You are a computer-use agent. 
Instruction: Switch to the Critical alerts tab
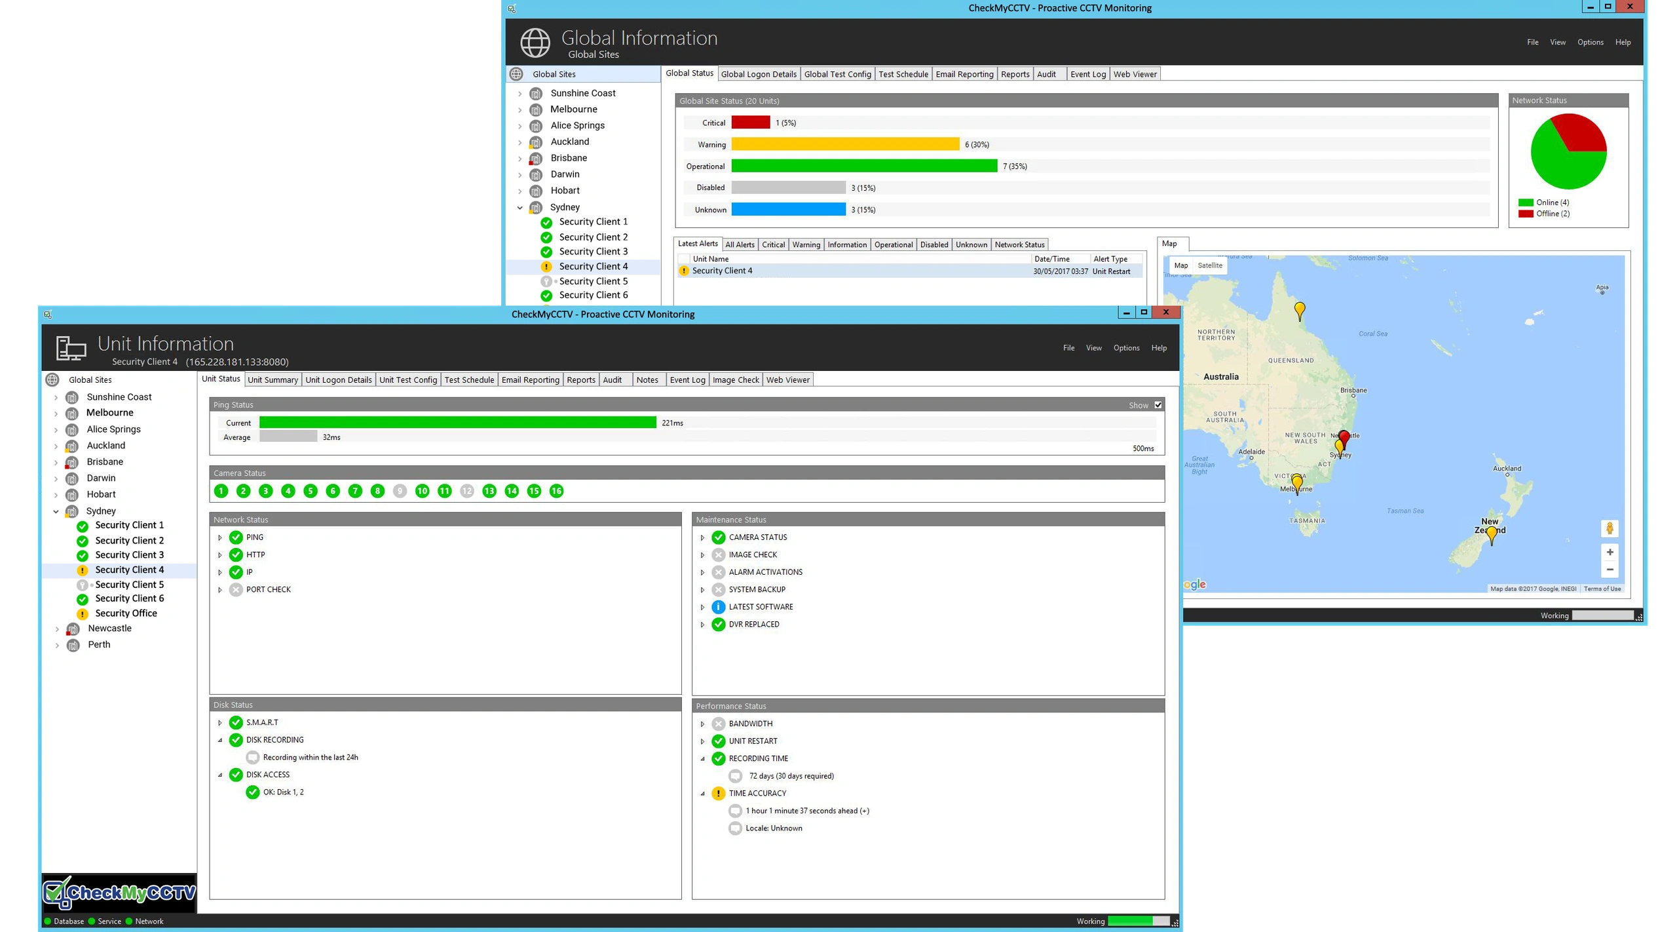[773, 244]
